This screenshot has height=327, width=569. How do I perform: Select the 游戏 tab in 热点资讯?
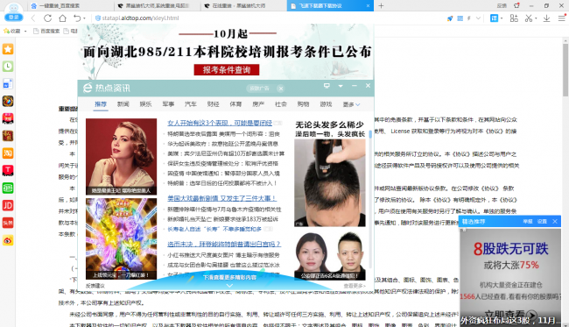pos(326,104)
